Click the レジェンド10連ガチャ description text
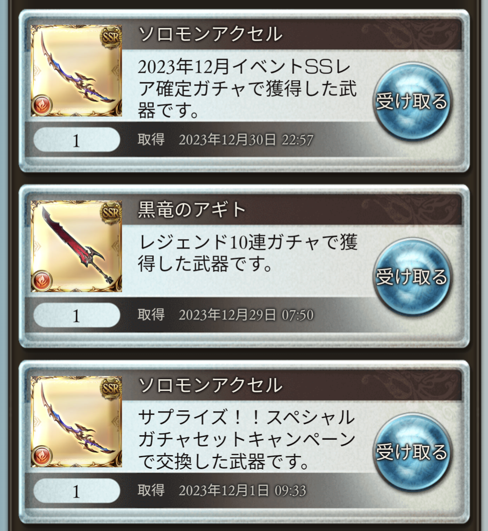The height and width of the screenshot is (531, 488). pyautogui.click(x=248, y=253)
